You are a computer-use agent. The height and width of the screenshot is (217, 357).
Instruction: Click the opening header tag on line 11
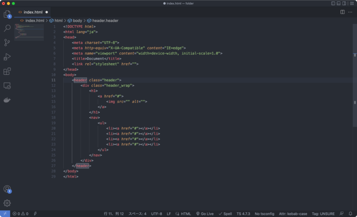point(97,80)
